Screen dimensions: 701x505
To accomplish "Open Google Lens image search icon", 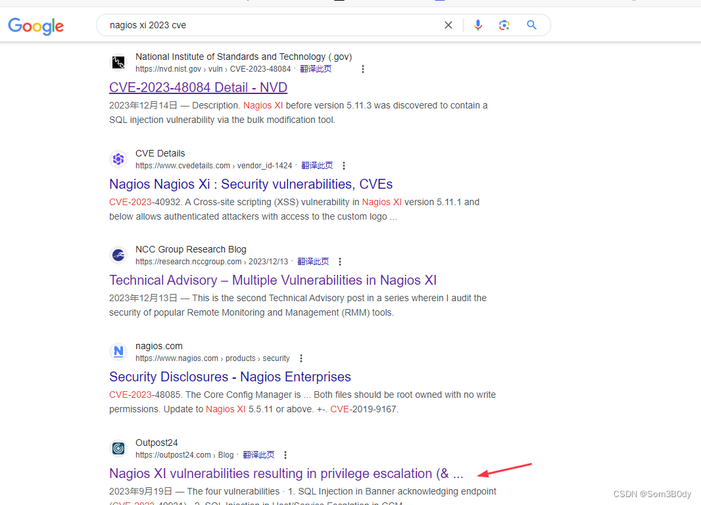I will [504, 25].
